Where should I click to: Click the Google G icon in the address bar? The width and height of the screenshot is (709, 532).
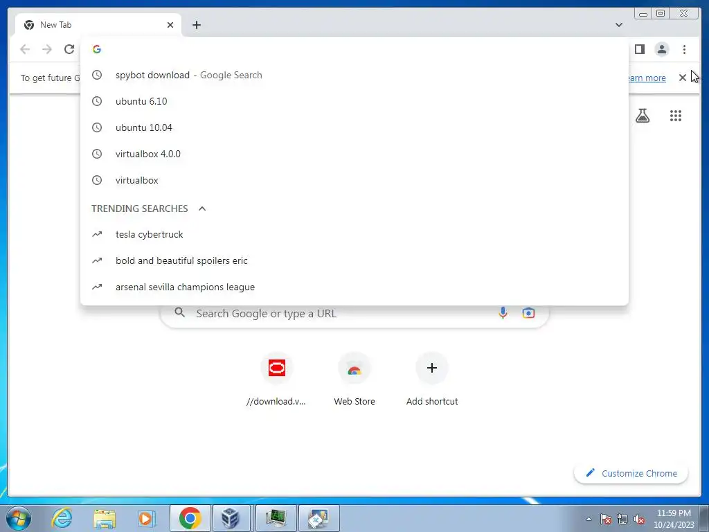click(97, 49)
